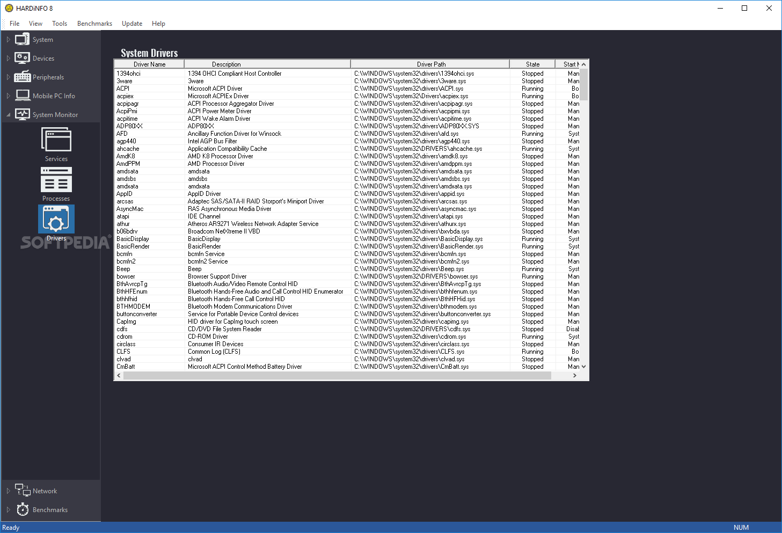Click the horizontal scrollbar right arrow
Screen dimensions: 782x533
[575, 376]
